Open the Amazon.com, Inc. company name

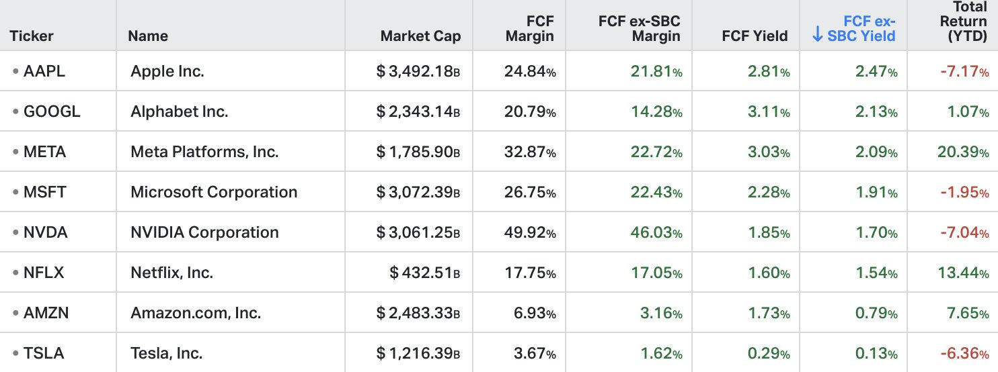click(196, 313)
